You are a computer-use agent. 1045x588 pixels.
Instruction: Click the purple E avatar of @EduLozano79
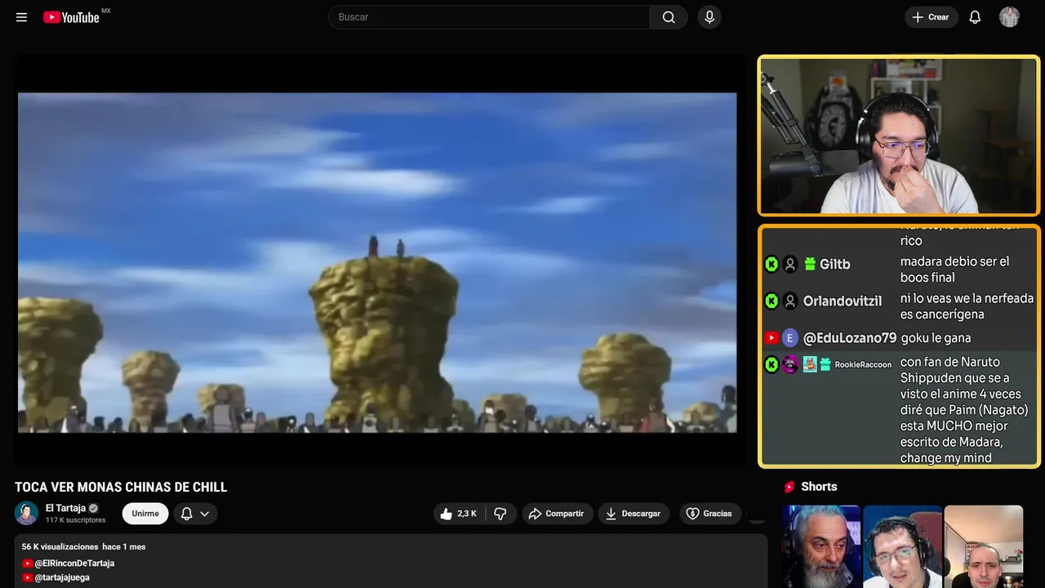(789, 338)
